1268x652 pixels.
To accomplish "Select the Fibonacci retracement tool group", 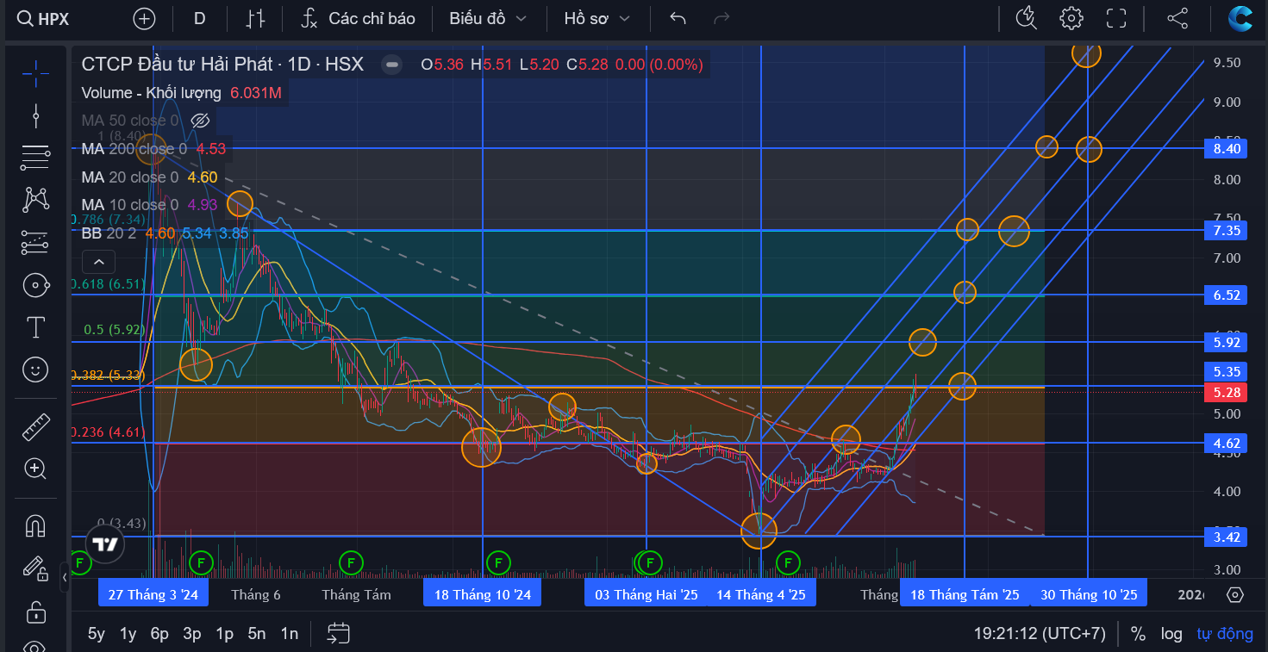I will point(35,158).
